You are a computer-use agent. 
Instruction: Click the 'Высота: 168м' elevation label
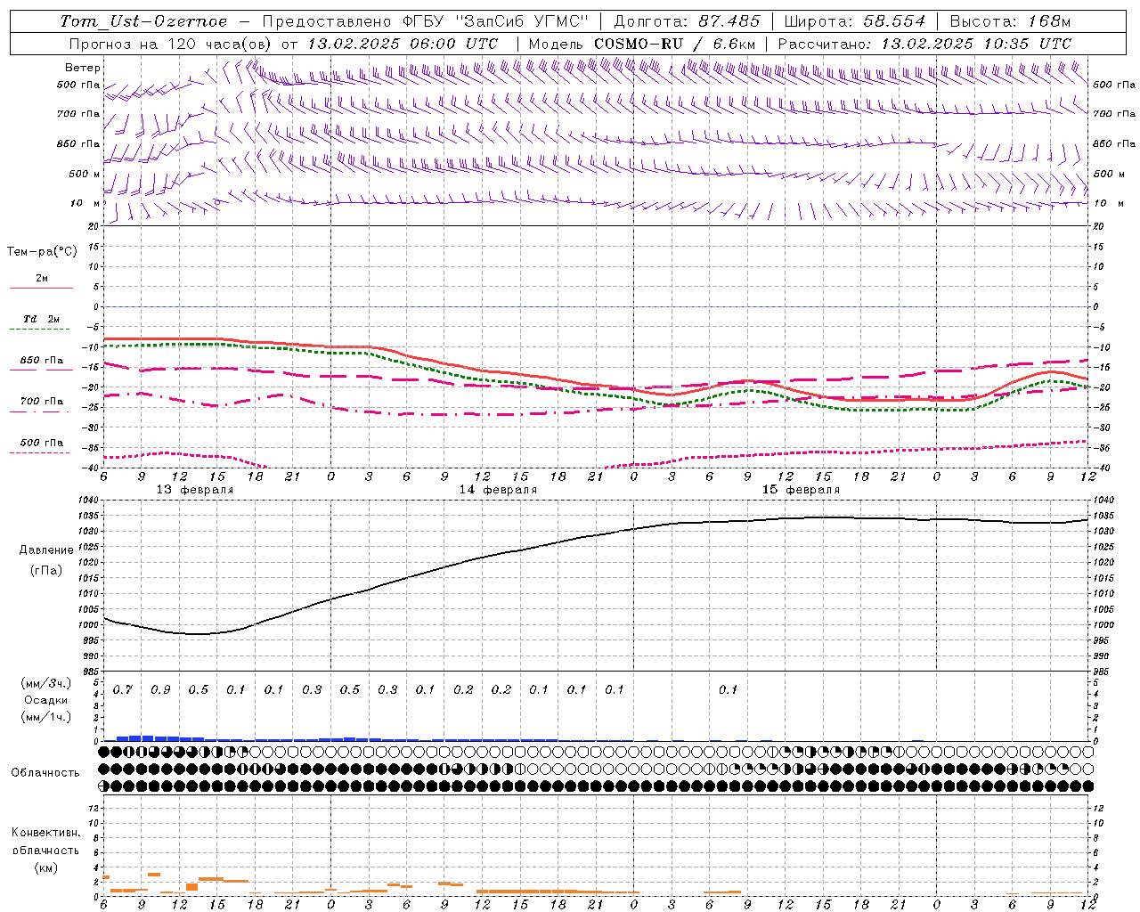(x=1010, y=21)
